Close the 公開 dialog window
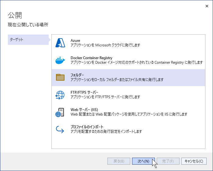Image resolution: width=213 pixels, height=171 pixels. click(x=207, y=6)
